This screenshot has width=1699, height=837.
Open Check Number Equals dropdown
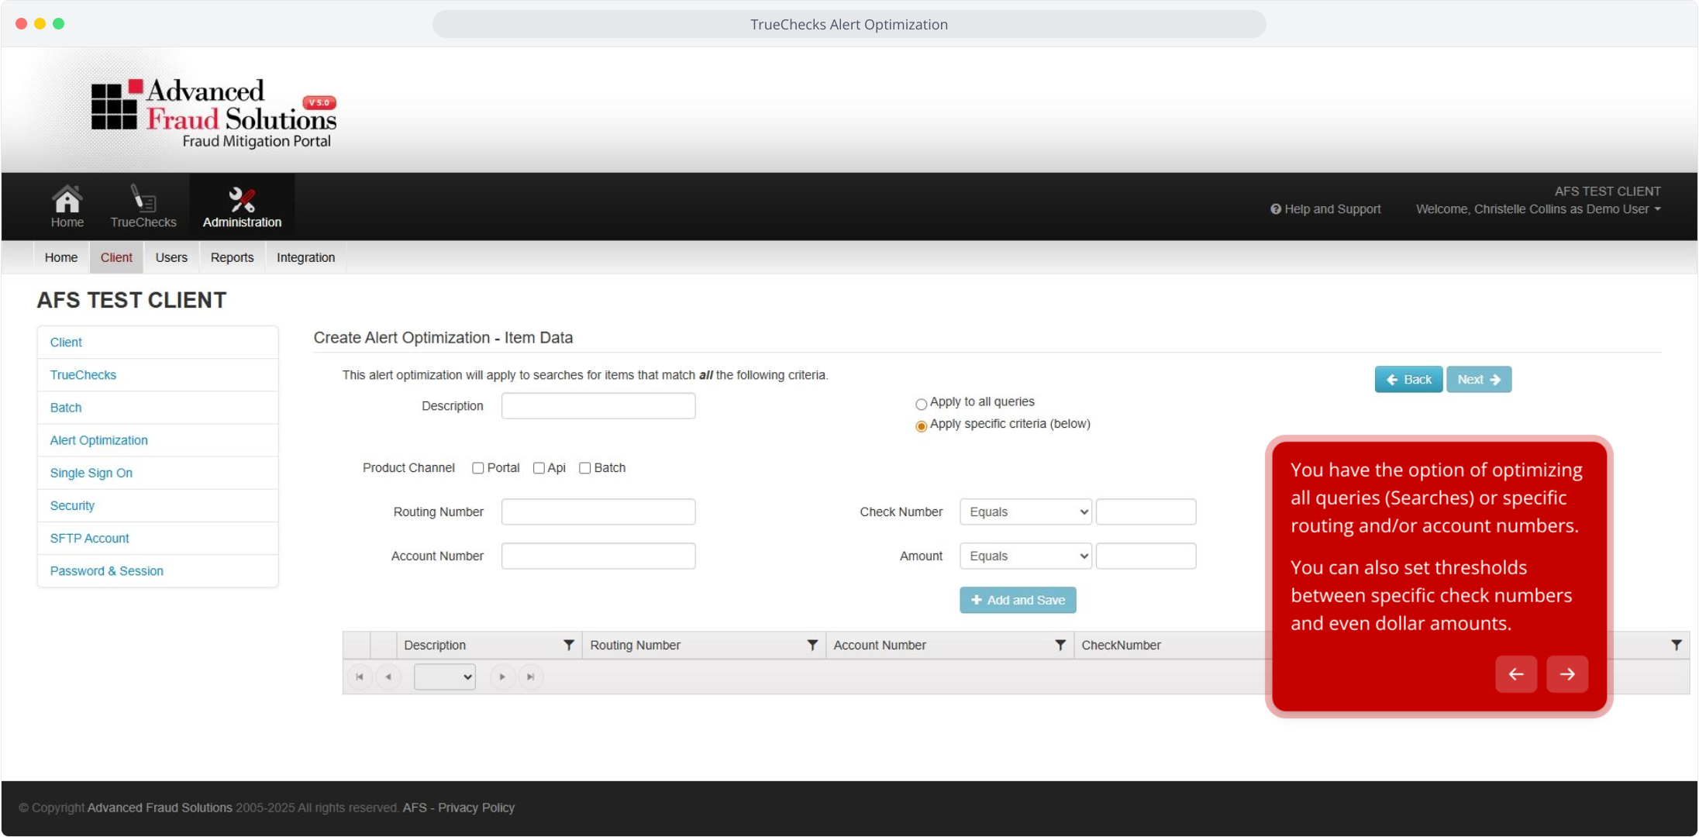coord(1025,512)
